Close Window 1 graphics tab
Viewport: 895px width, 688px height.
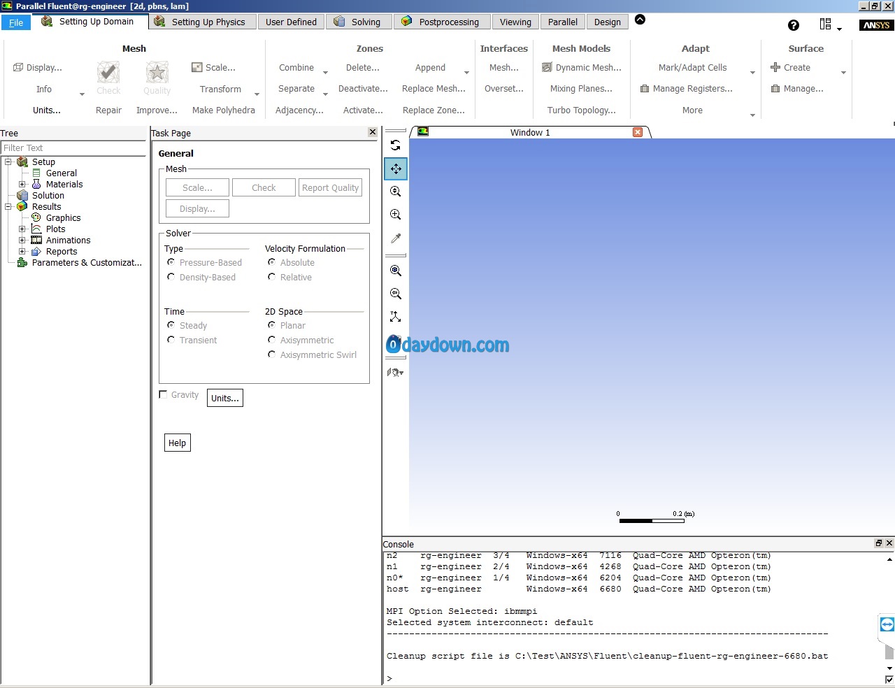click(638, 132)
